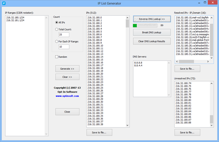Select the range 216.32.180.1/24
This screenshot has height=142, width=219.
coord(15,17)
